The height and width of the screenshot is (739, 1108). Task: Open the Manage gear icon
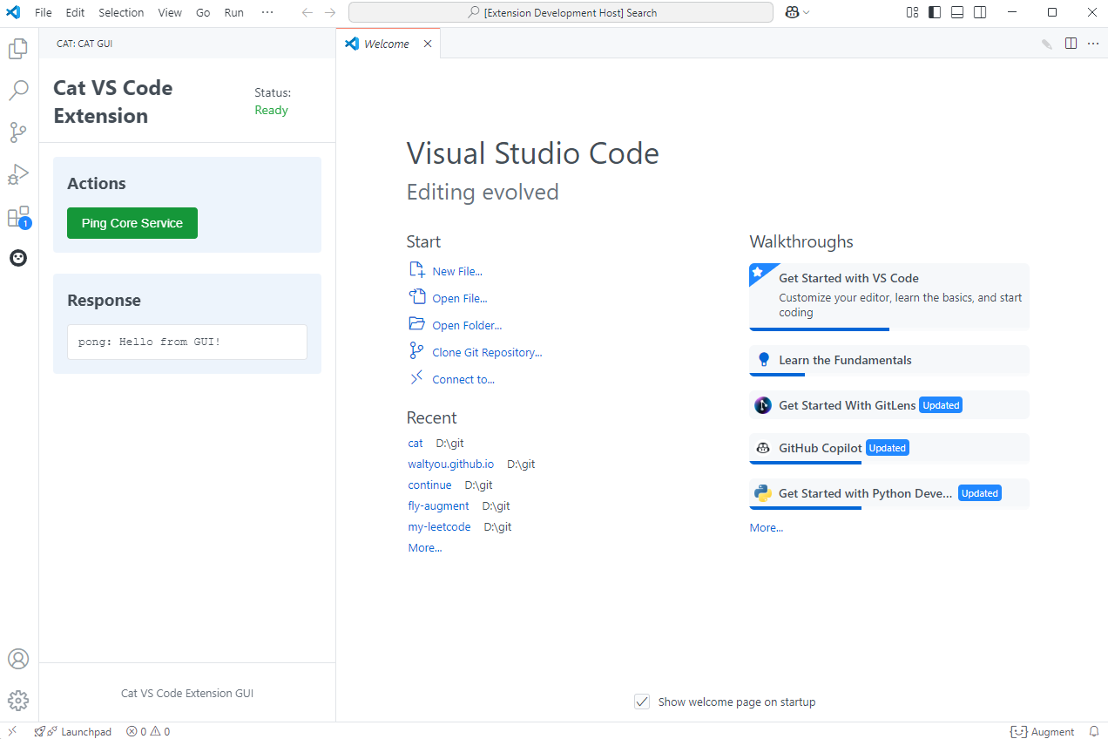pos(18,701)
